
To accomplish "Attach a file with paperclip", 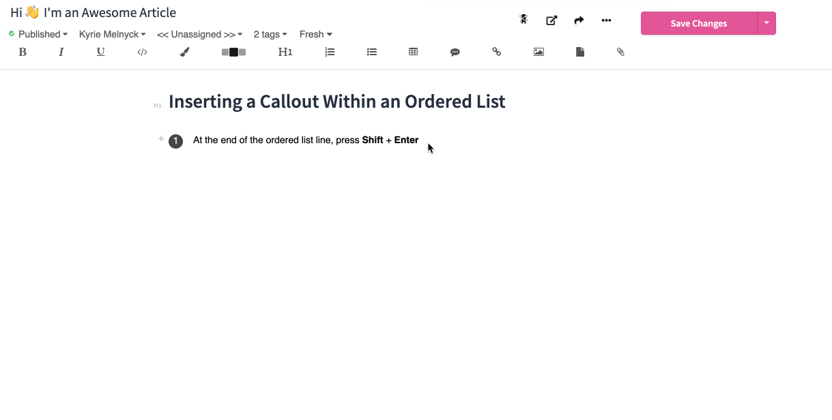I will click(x=621, y=52).
